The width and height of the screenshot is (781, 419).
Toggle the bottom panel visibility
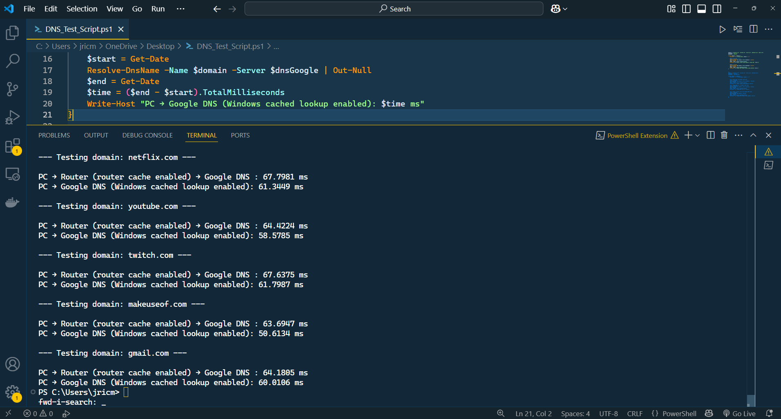point(701,9)
